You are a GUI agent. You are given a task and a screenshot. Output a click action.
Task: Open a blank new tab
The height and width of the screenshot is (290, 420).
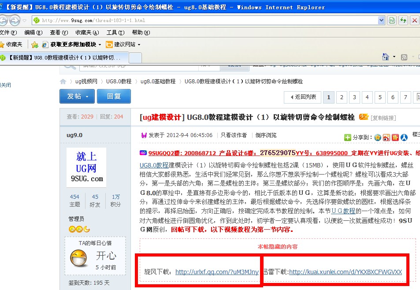135,58
